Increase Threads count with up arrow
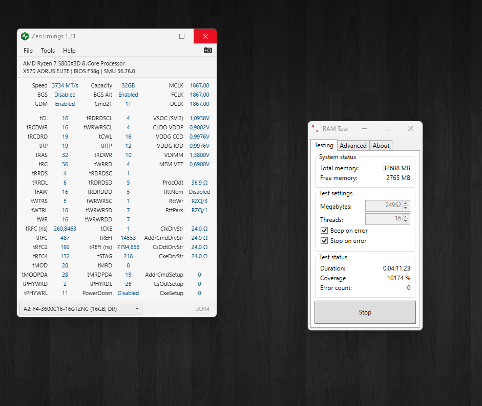Screen dimensions: 482x406 coord(406,217)
